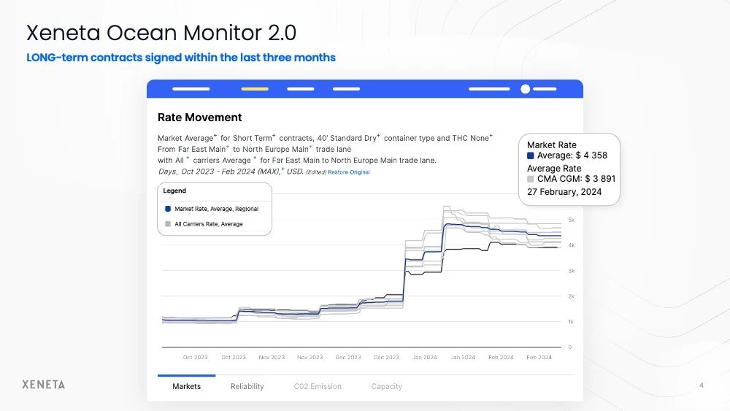Click the blue Average swatch in the tooltip

click(530, 155)
